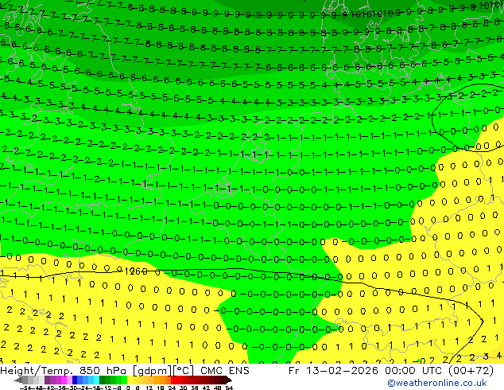
Task: Pick the dark blue legend swatch
Action: pos(75,380)
